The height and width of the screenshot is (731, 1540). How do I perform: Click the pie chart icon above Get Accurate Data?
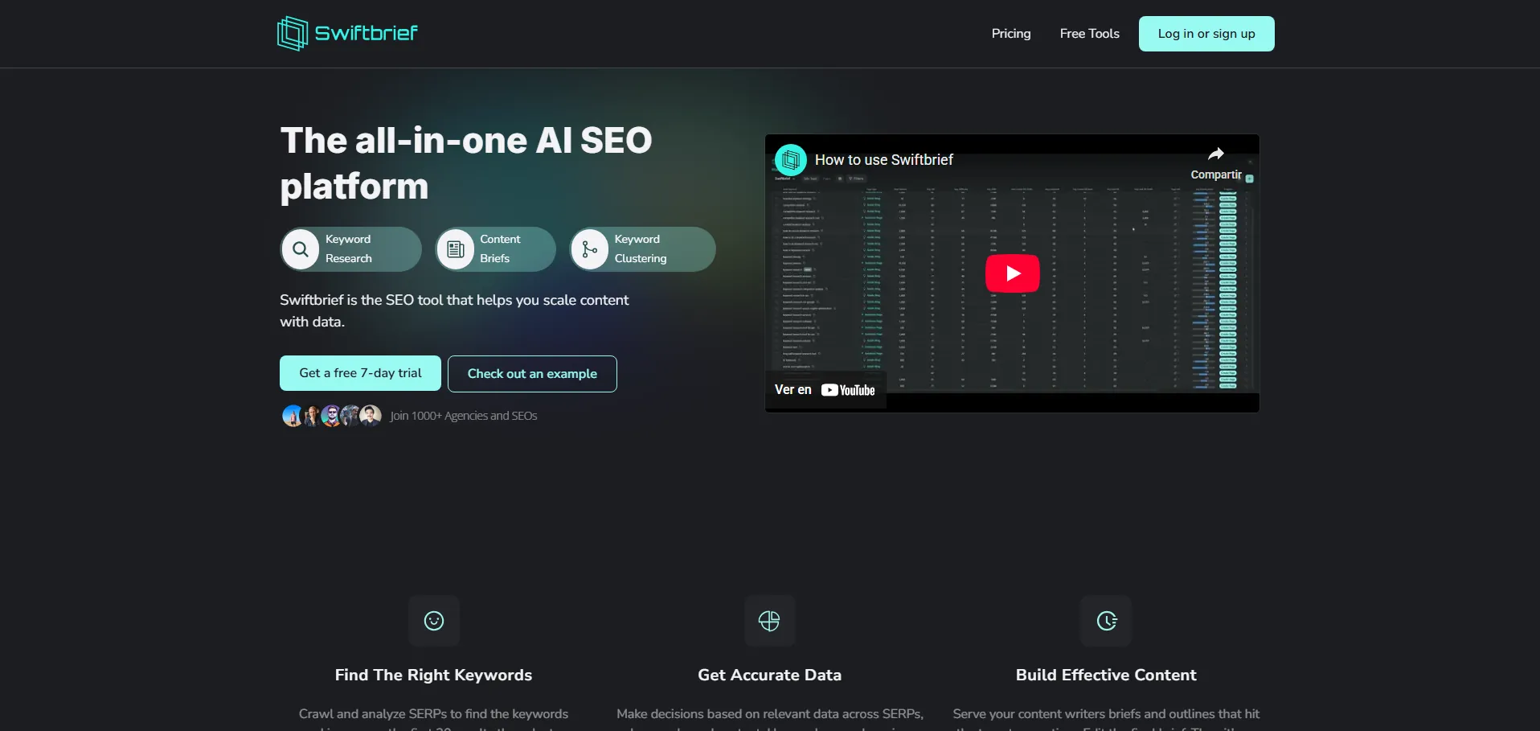[x=769, y=621]
